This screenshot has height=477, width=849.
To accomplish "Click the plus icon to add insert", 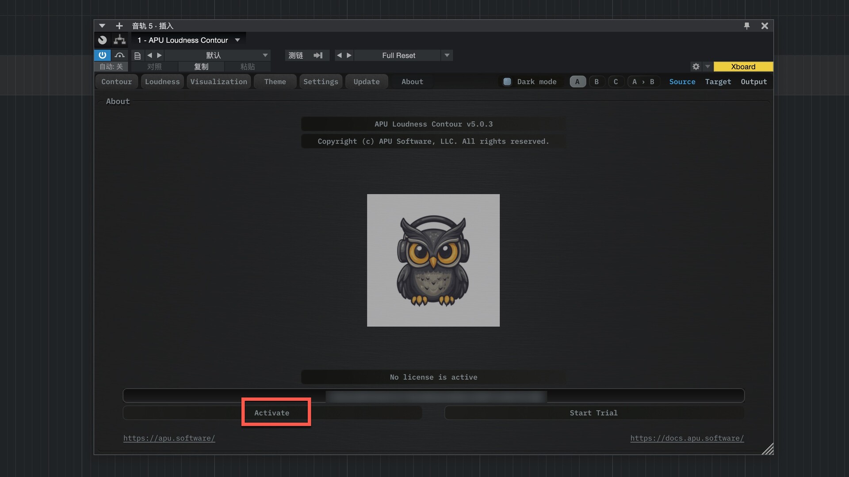I will [119, 26].
